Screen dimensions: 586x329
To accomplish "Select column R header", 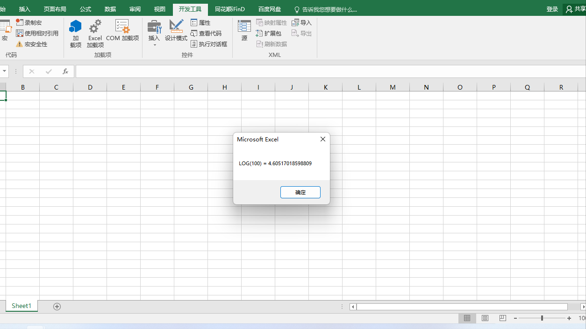I will [x=561, y=87].
